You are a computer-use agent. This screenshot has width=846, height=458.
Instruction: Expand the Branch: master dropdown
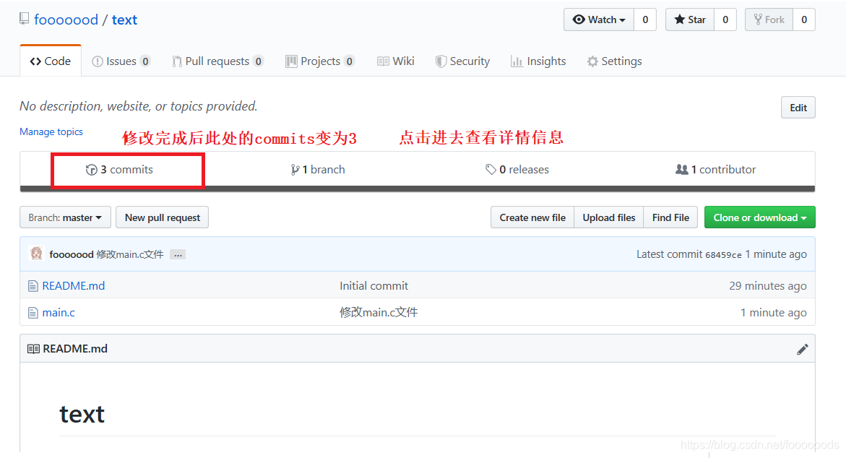[65, 217]
